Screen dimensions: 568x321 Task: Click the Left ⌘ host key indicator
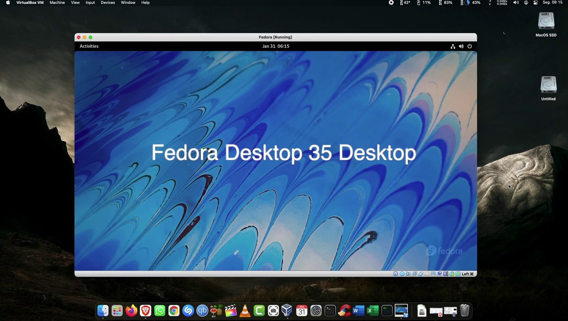point(468,274)
